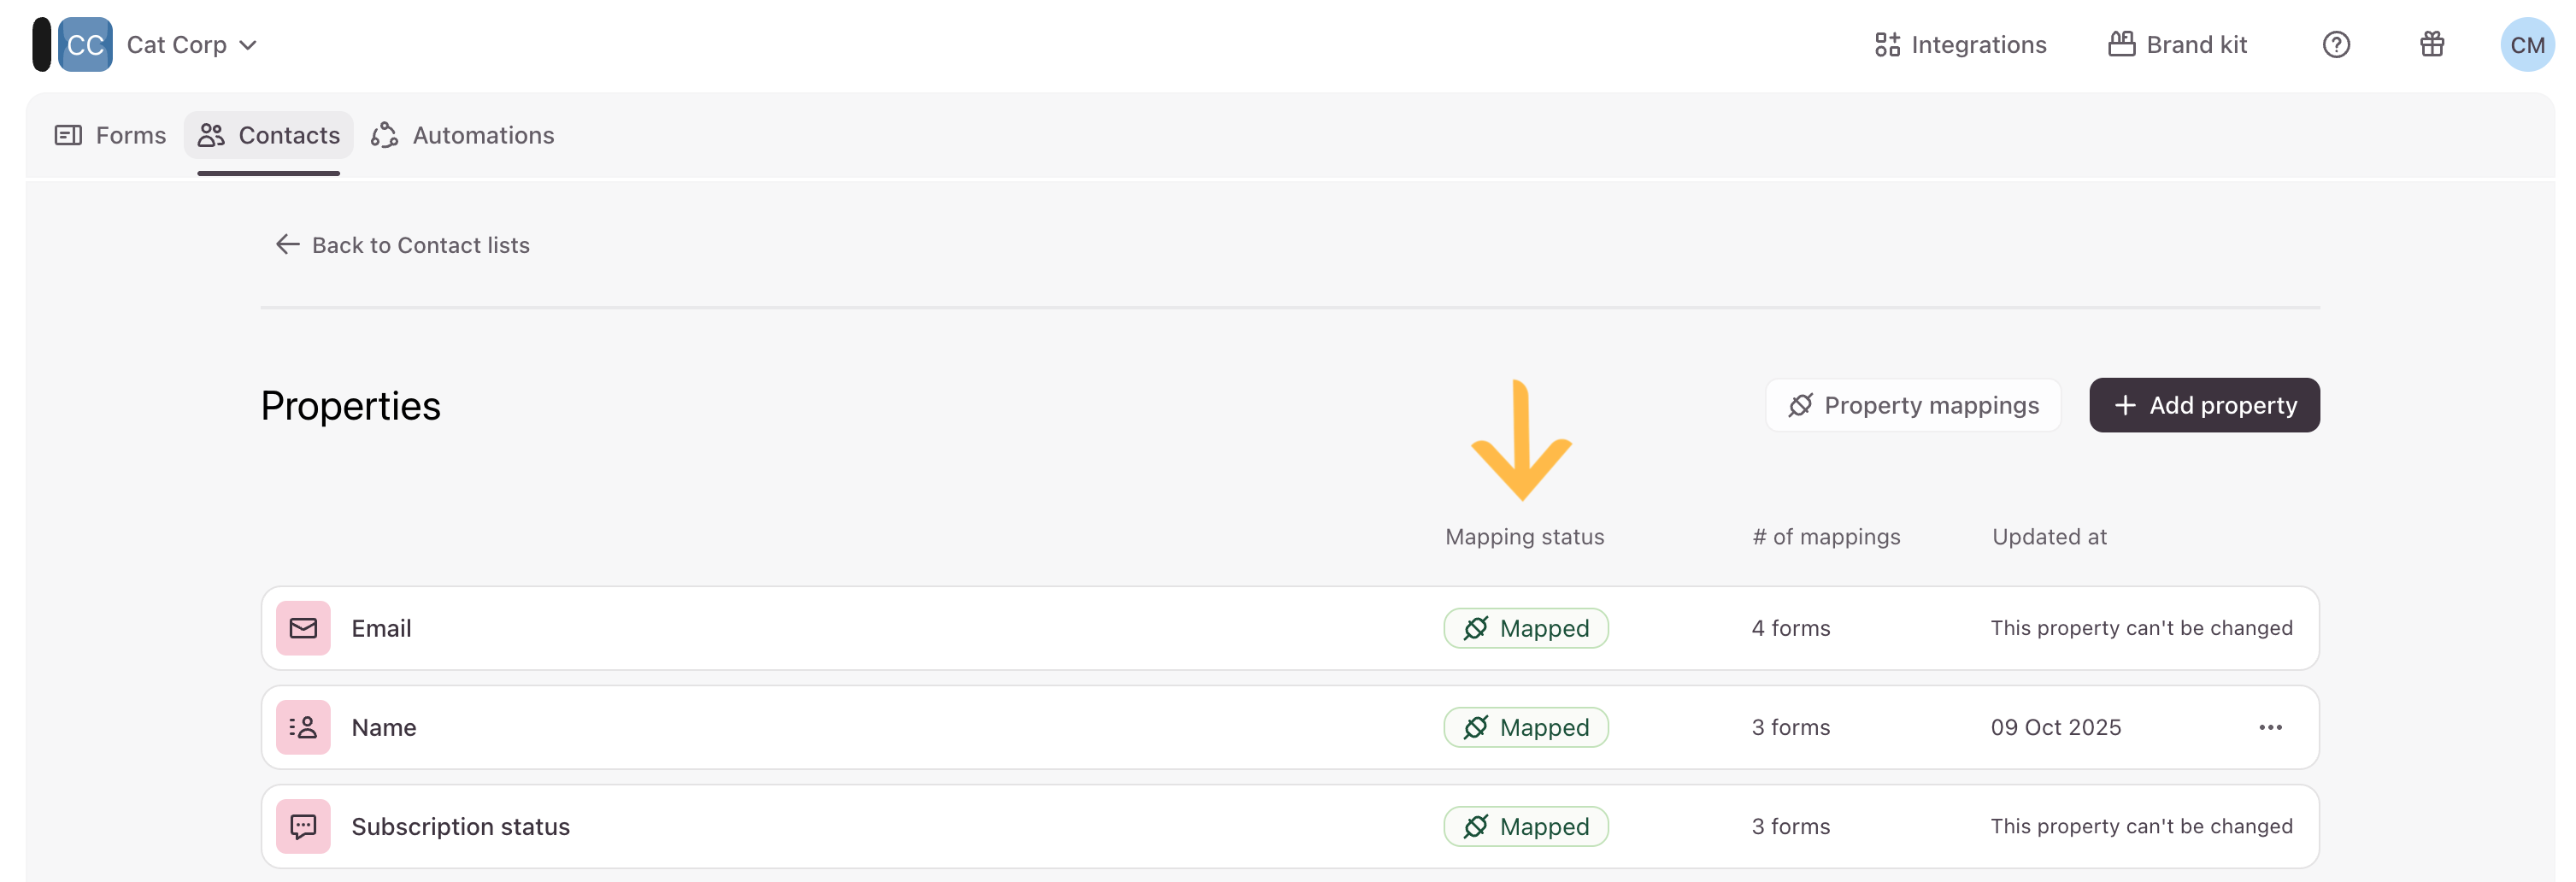Click the Mapped badge for Subscription status
The height and width of the screenshot is (882, 2576).
click(1526, 826)
